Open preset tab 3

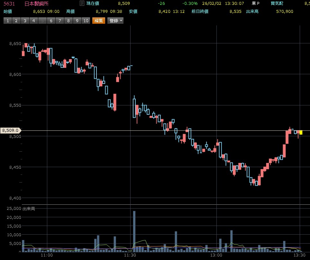[x=25, y=21]
